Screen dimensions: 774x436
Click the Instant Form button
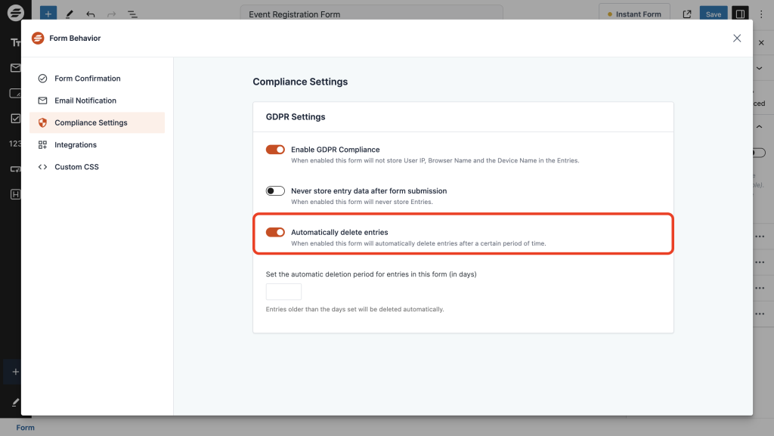pyautogui.click(x=634, y=13)
